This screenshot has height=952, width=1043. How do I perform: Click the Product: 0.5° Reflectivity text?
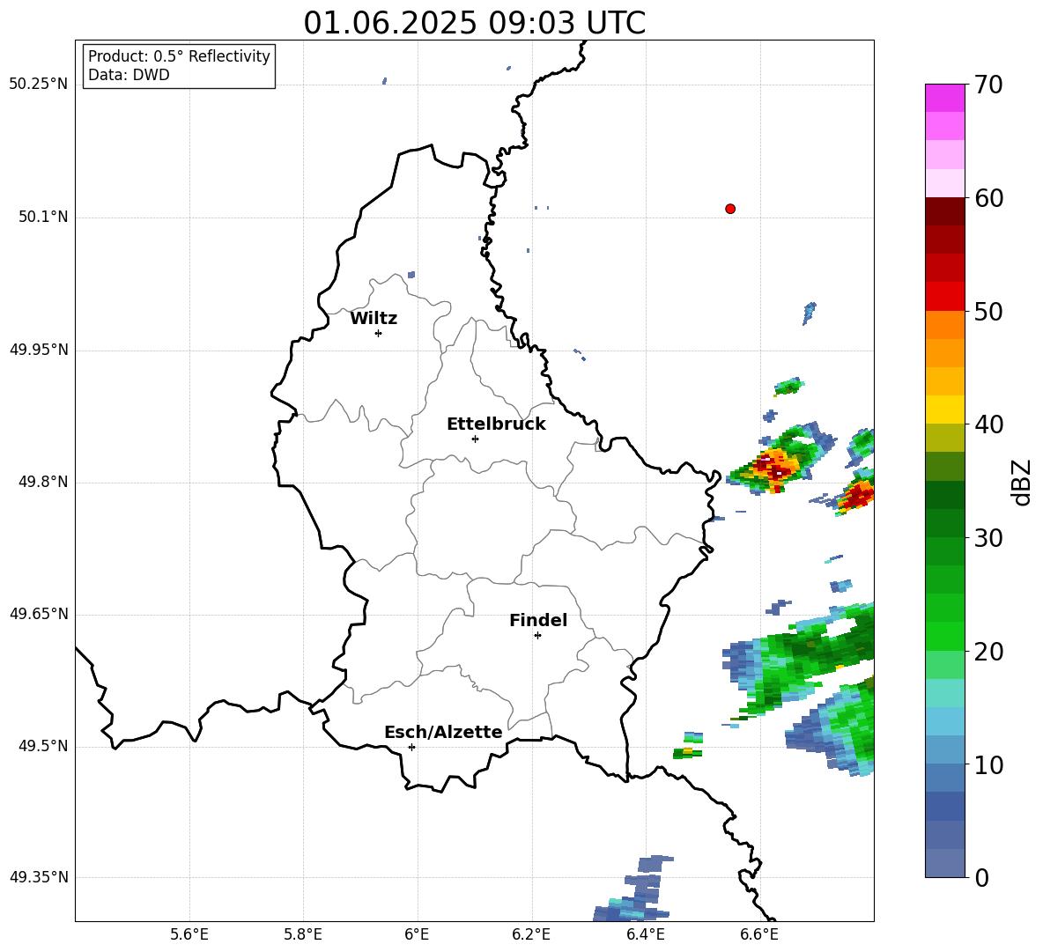click(x=179, y=56)
